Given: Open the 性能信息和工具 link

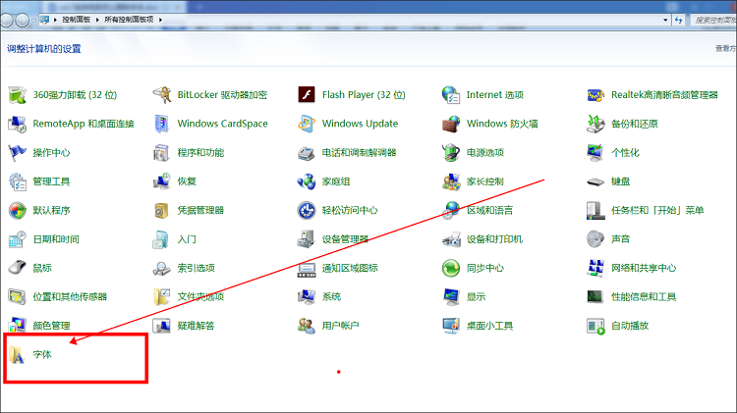Looking at the screenshot, I should (x=644, y=296).
